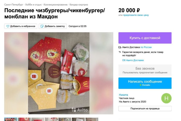Screen dimensions: 181x121
Task: Open the Санкт-Петербург breadcrumb
Action: [14, 5]
